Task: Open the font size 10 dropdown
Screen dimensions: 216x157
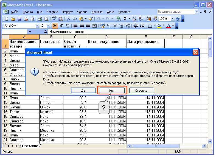Action: [x=48, y=26]
